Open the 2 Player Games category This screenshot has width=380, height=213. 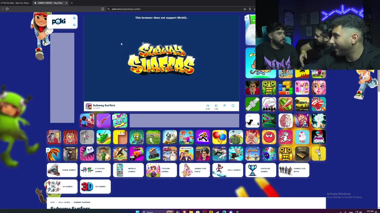pyautogui.click(x=95, y=170)
